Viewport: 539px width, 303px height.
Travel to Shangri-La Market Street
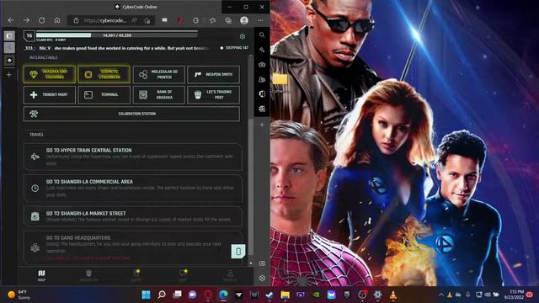(133, 216)
